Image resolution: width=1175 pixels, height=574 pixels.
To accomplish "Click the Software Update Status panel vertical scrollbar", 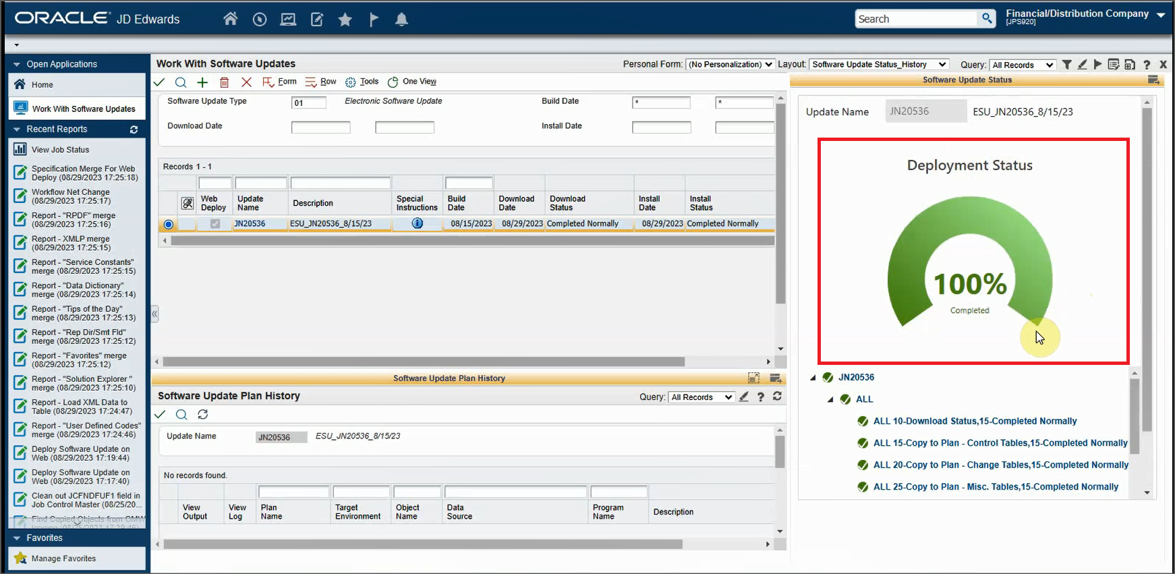I will coord(1147,270).
